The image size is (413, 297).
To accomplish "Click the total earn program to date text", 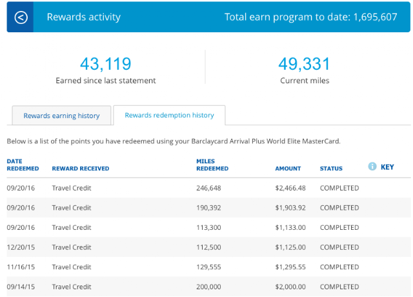I will [x=311, y=17].
